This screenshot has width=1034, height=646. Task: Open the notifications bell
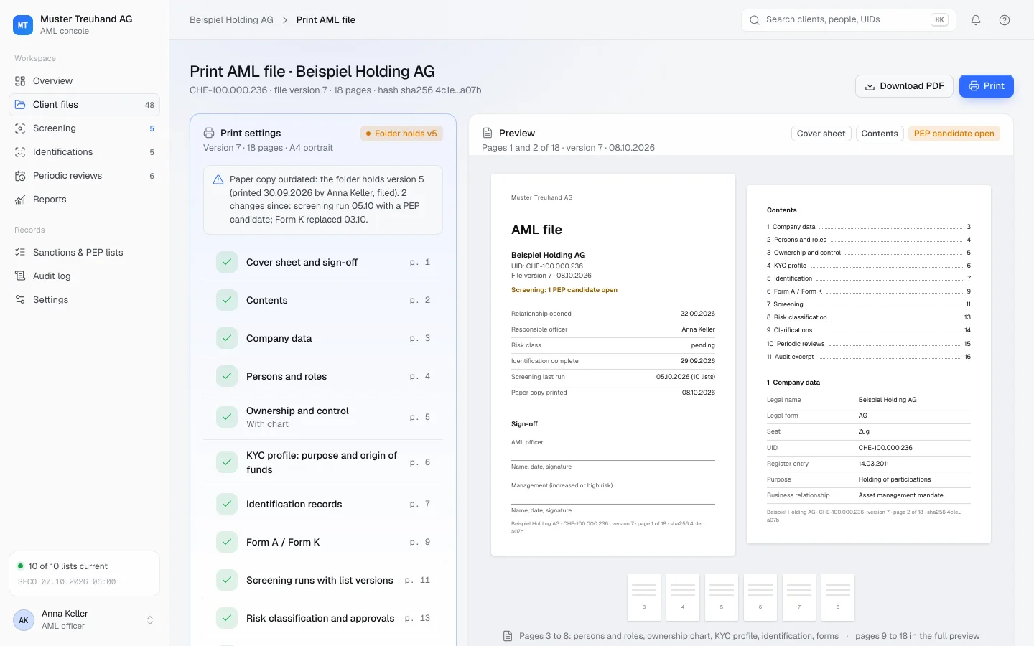[976, 20]
